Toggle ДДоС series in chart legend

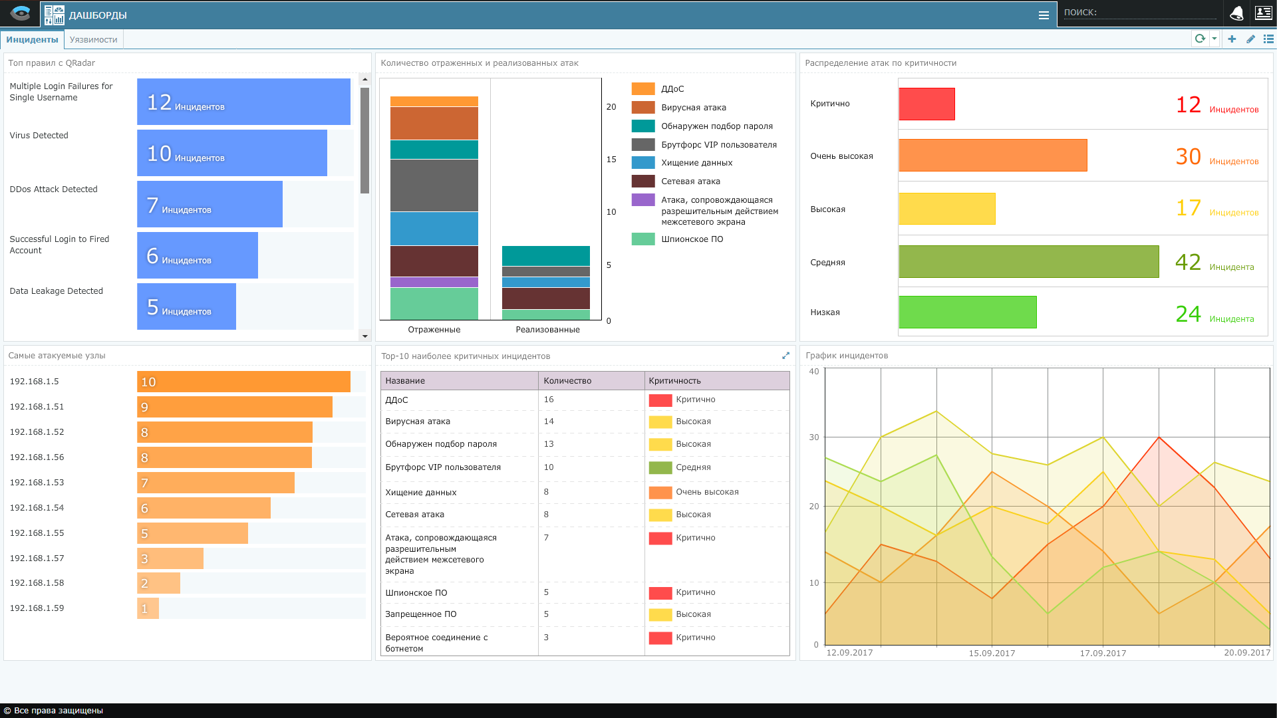[672, 89]
